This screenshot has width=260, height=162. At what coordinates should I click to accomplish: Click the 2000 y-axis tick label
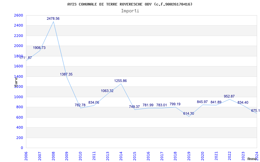[19, 46]
